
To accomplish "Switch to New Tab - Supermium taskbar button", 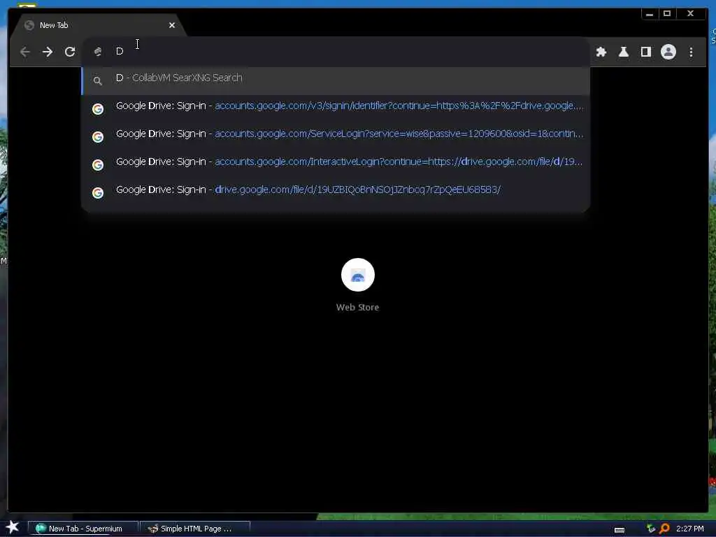I will (83, 529).
